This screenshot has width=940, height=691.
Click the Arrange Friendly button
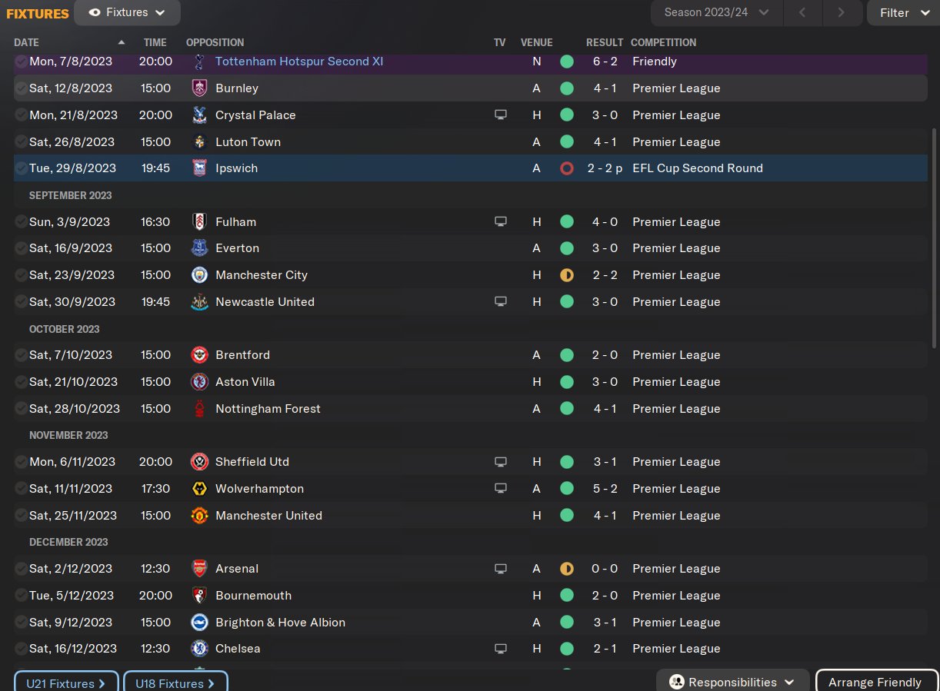click(x=875, y=682)
